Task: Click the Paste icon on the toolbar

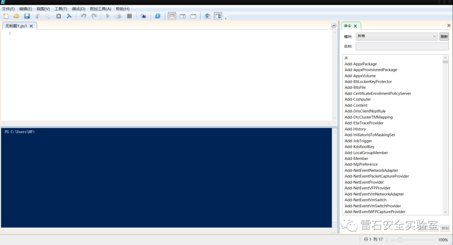Action: click(58, 16)
